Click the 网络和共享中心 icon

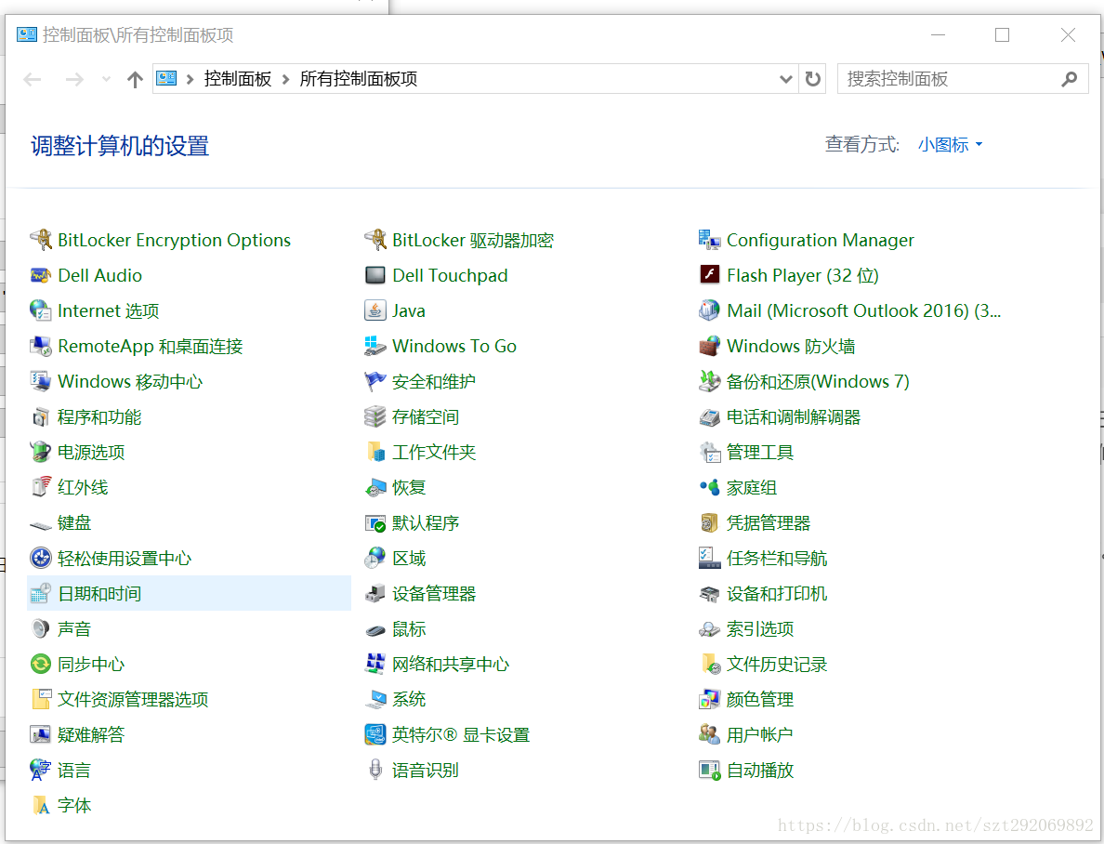375,664
